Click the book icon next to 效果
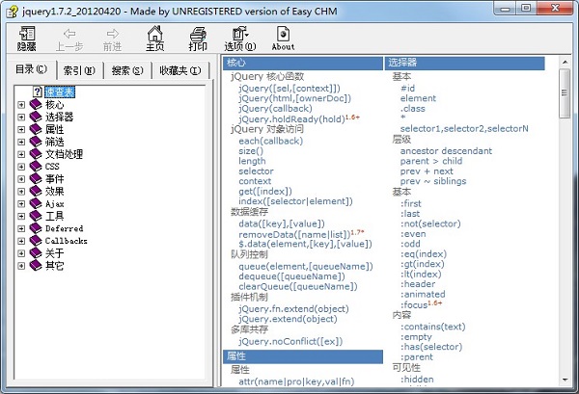579x394 pixels. tap(36, 191)
